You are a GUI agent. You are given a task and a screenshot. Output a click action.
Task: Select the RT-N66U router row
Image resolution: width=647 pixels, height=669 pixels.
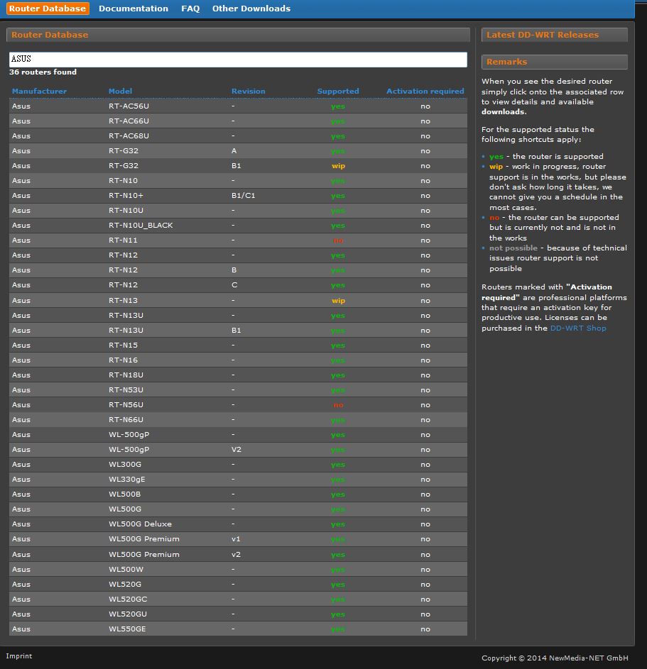(x=238, y=420)
